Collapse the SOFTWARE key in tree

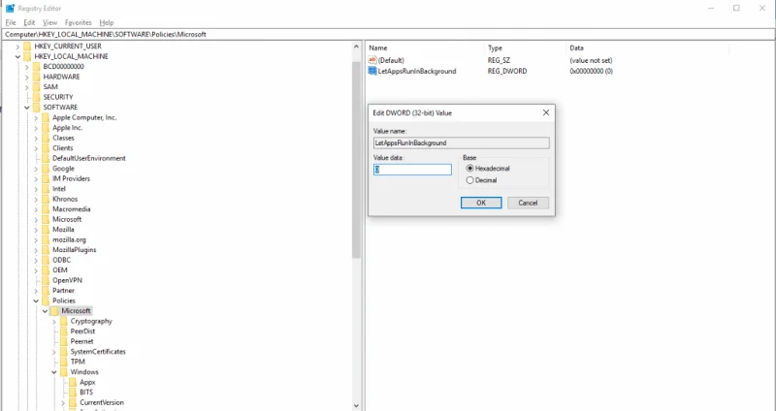pos(26,108)
